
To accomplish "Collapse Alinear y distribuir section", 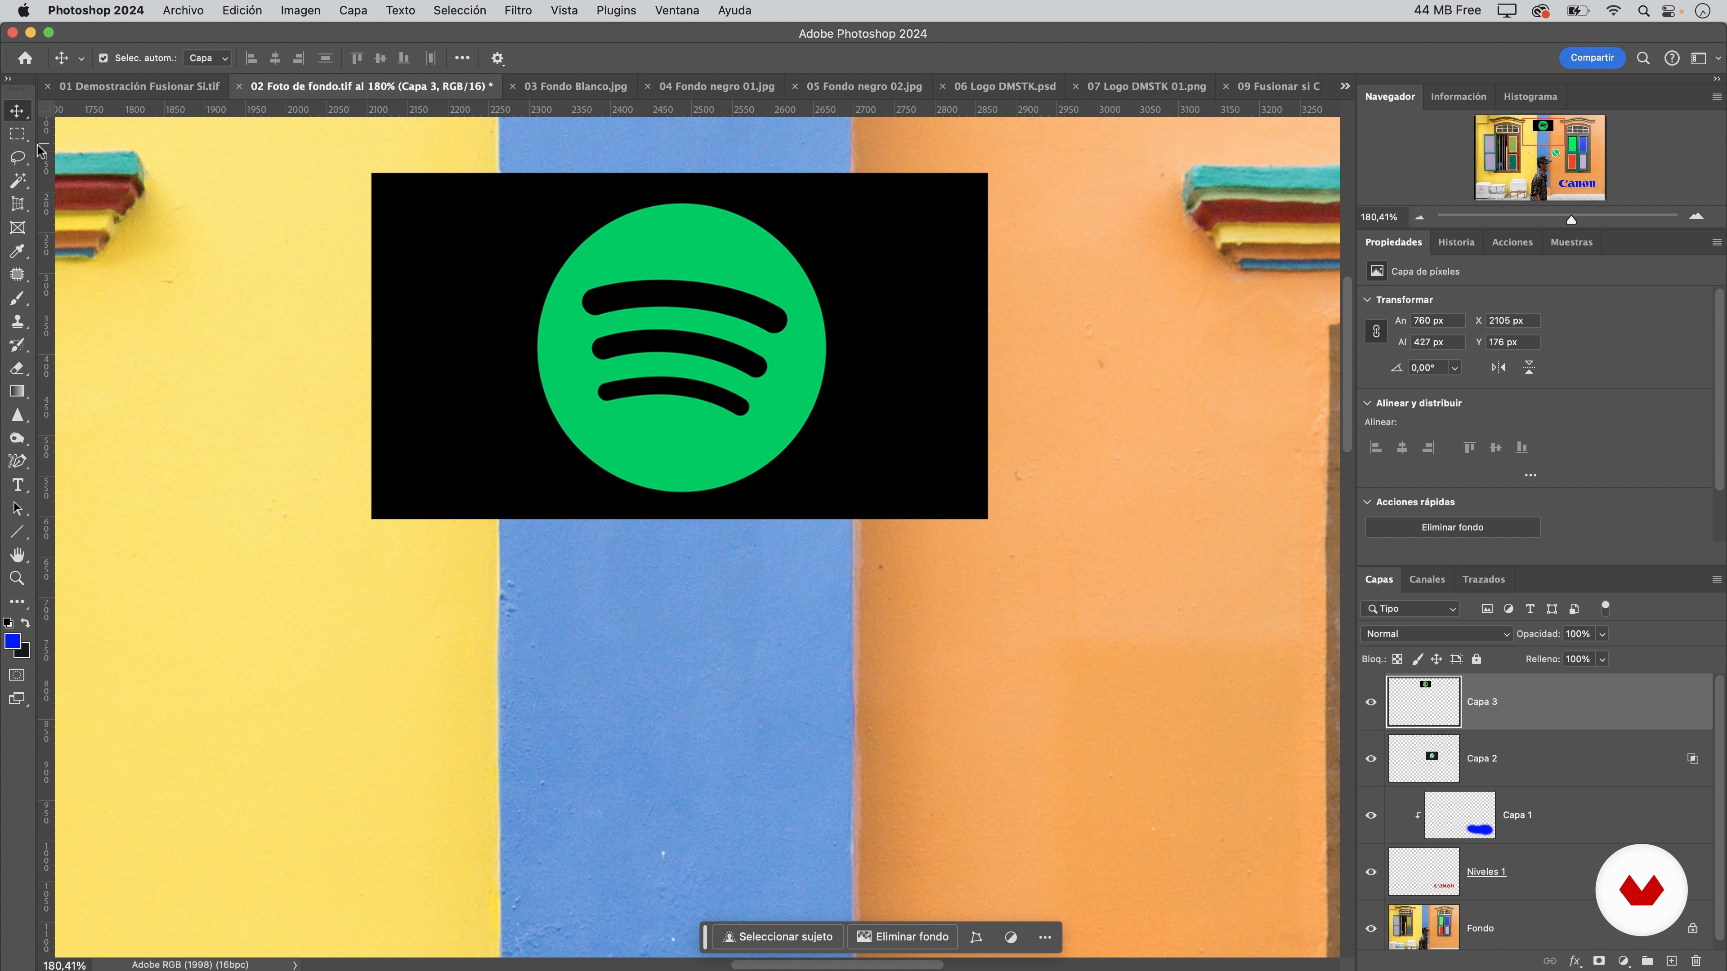I will pos(1368,403).
